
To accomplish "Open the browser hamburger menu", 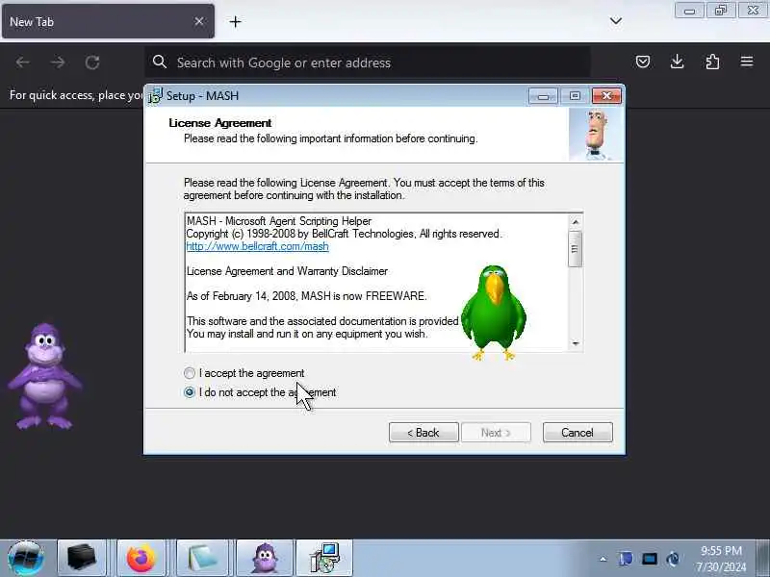I will pyautogui.click(x=747, y=62).
